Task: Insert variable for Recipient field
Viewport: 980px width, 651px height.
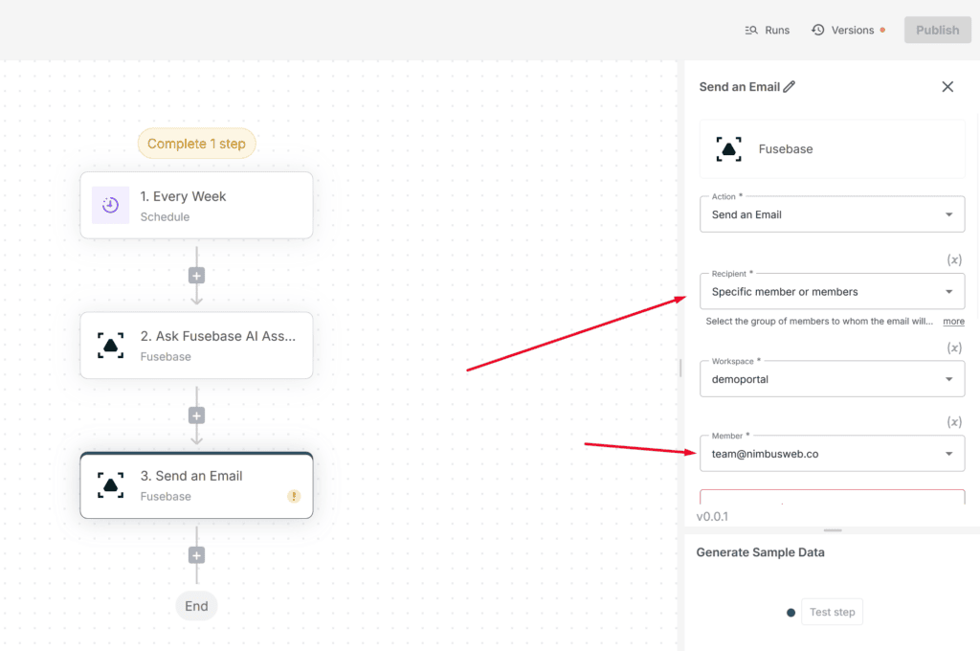Action: tap(954, 259)
